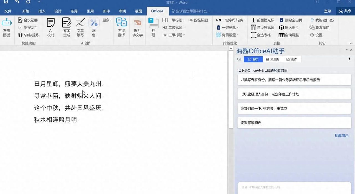This screenshot has height=194, width=355.
Task: Choose the 设置背景颜色 suggestion card
Action: coord(294,123)
